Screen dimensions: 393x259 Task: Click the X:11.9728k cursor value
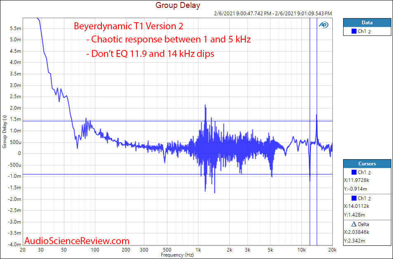point(357,180)
